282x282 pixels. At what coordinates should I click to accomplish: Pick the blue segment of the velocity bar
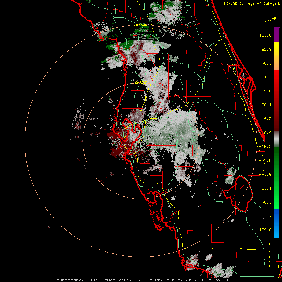(x=277, y=223)
